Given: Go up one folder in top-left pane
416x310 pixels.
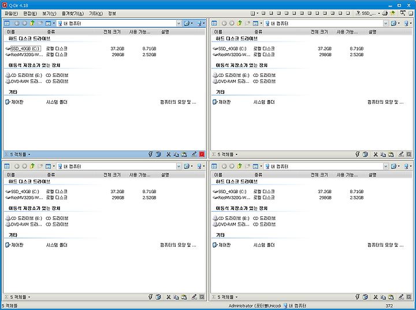Looking at the screenshot, I should pos(32,23).
